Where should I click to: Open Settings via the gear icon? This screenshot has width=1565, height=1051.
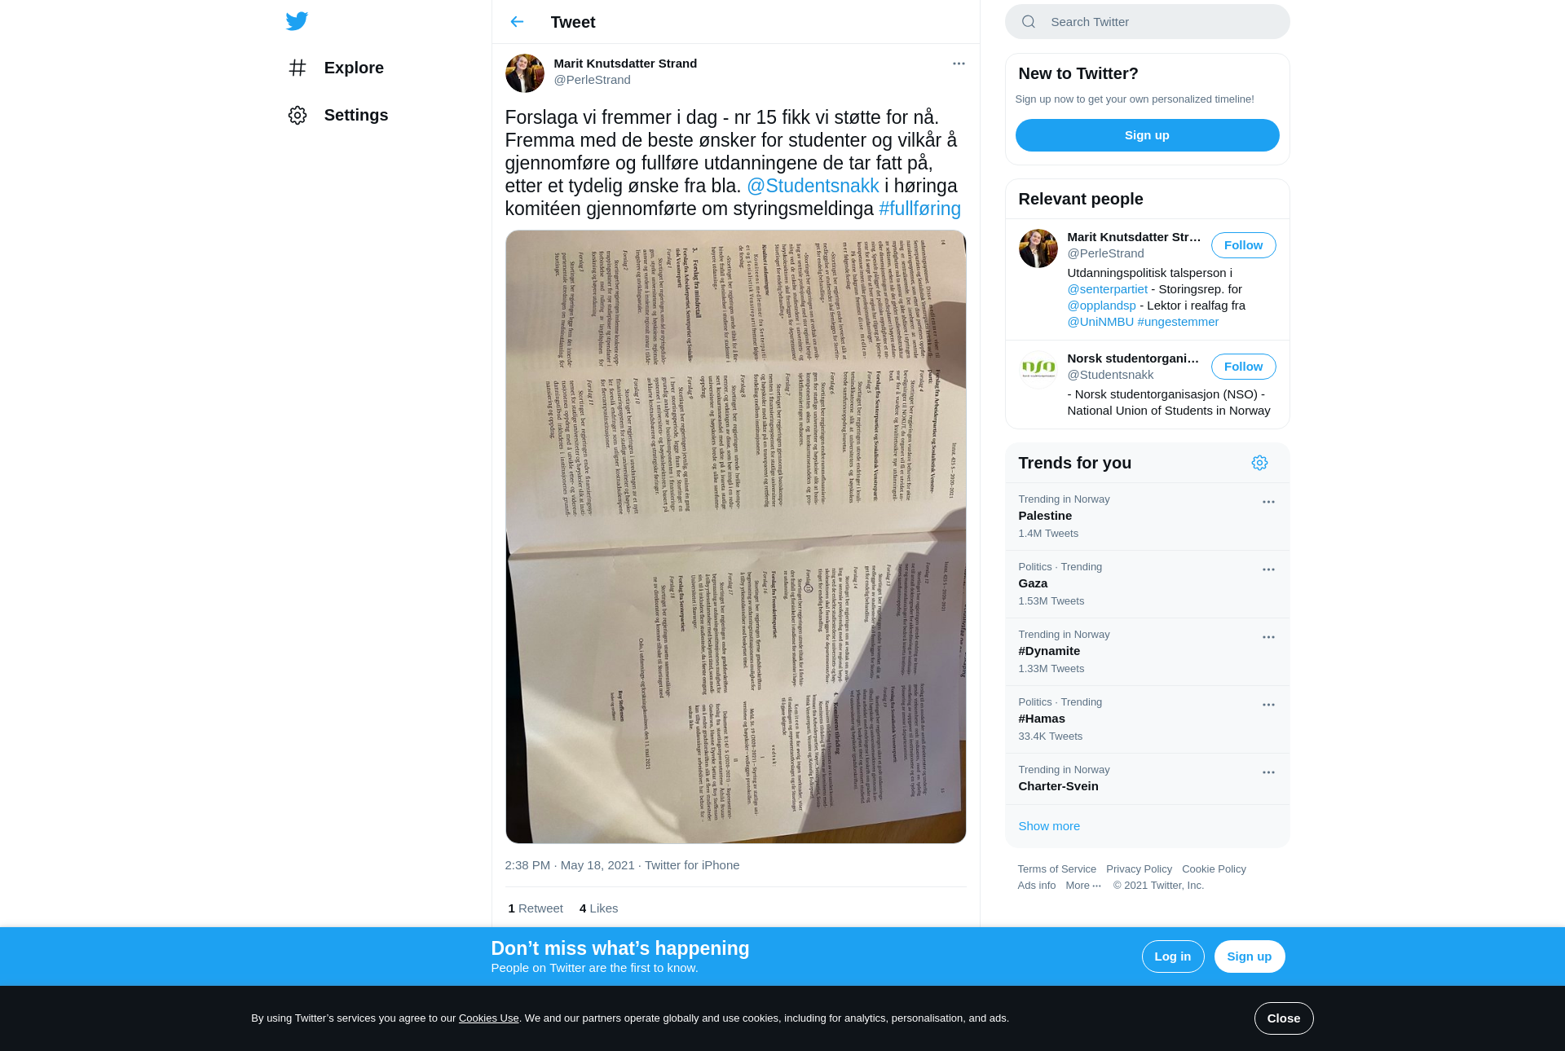coord(298,115)
